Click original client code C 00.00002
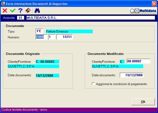This screenshot has height=113, width=158. (x=47, y=62)
